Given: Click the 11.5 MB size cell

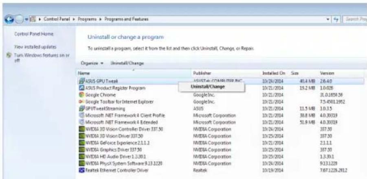Looking at the screenshot, I should tap(308, 109).
